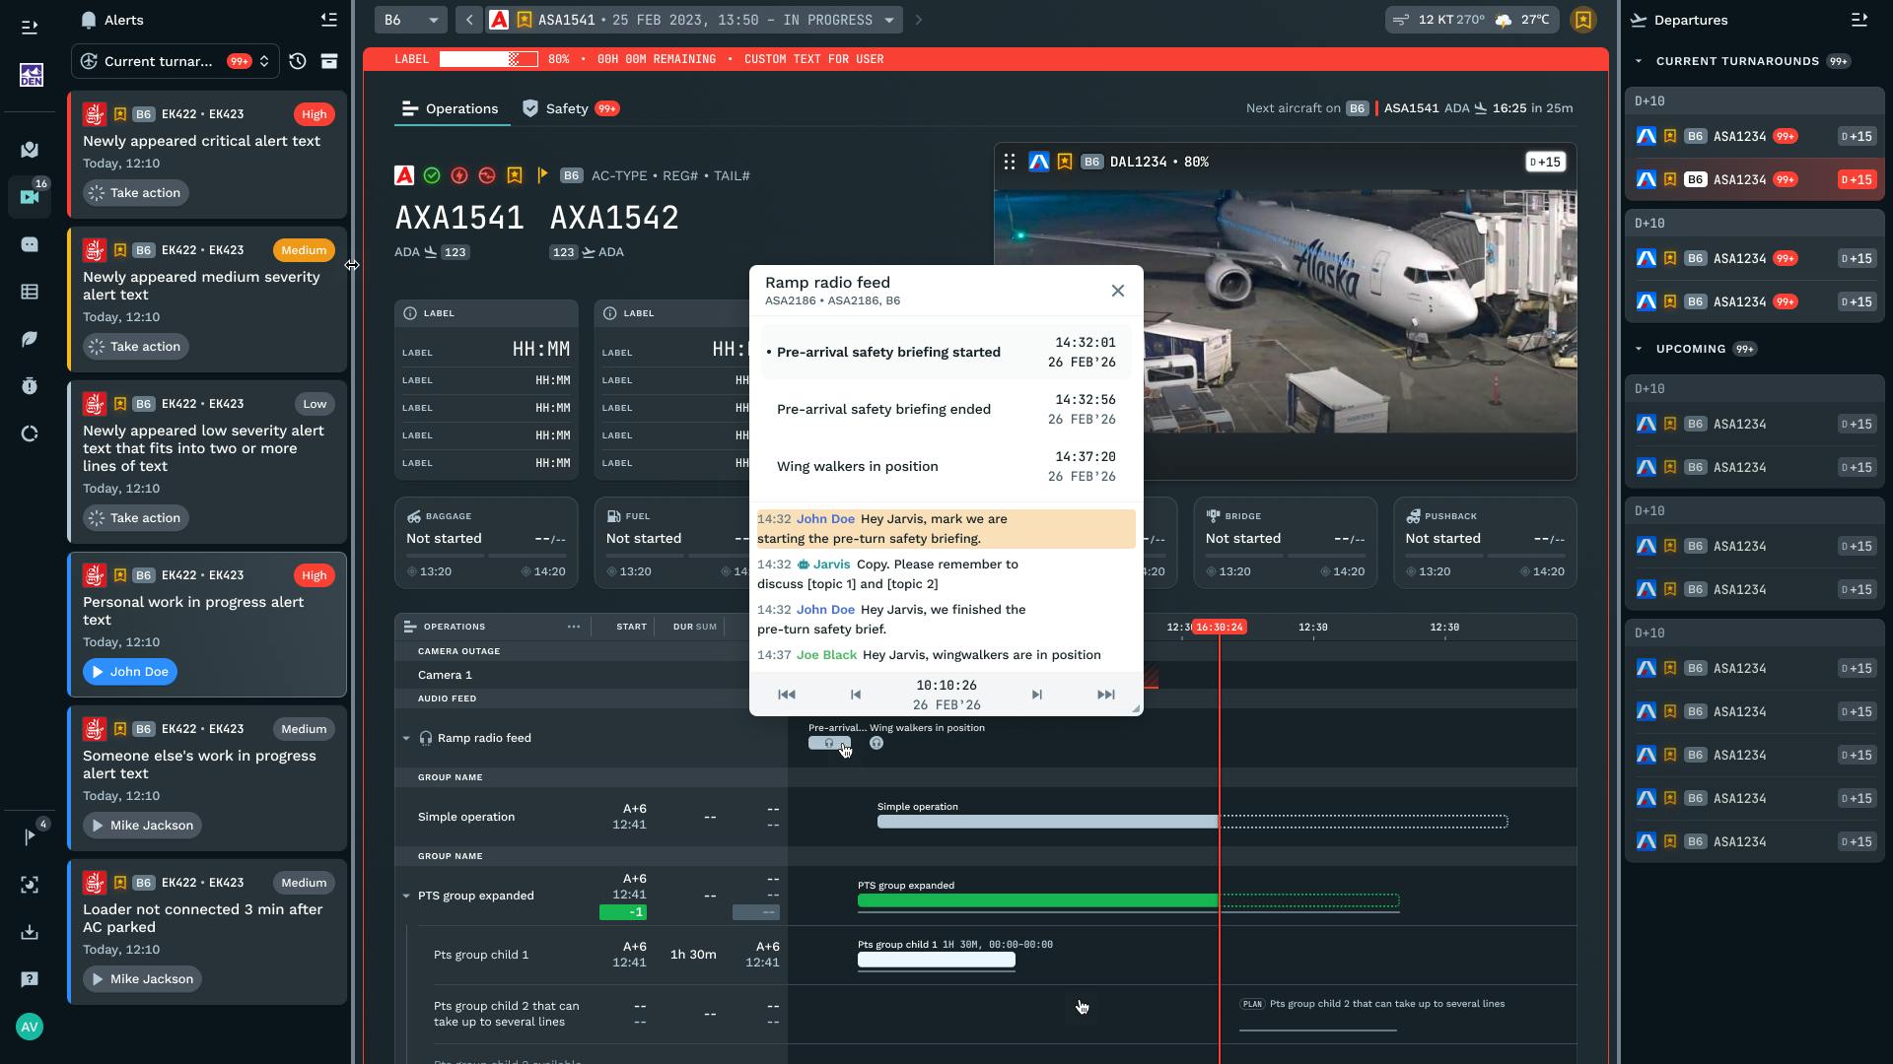Toggle the yellow star bookmark beside the flag icon
This screenshot has height=1064, width=1893.
pos(515,175)
